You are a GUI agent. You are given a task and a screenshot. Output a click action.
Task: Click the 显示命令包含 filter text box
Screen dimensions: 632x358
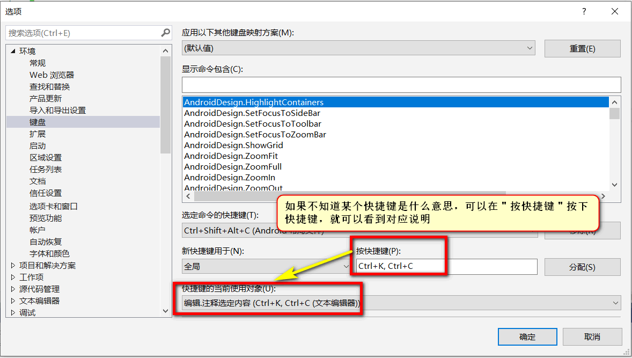[x=401, y=85]
